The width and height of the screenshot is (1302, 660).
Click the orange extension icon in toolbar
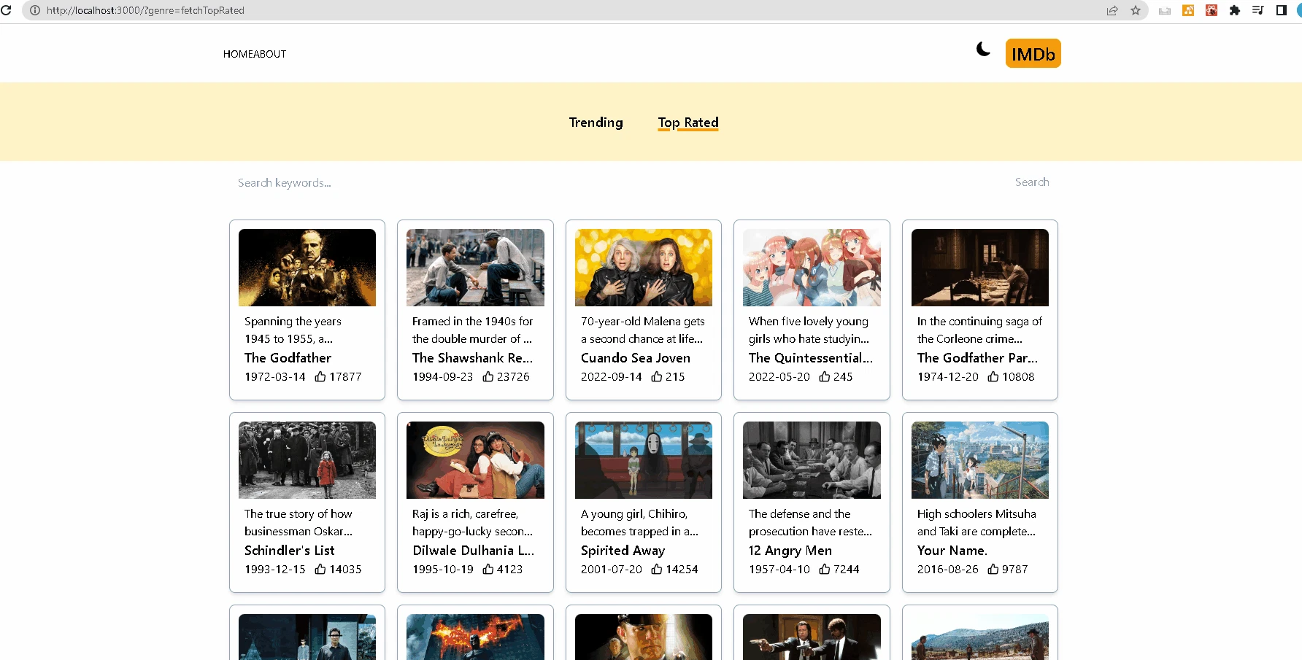[1188, 10]
